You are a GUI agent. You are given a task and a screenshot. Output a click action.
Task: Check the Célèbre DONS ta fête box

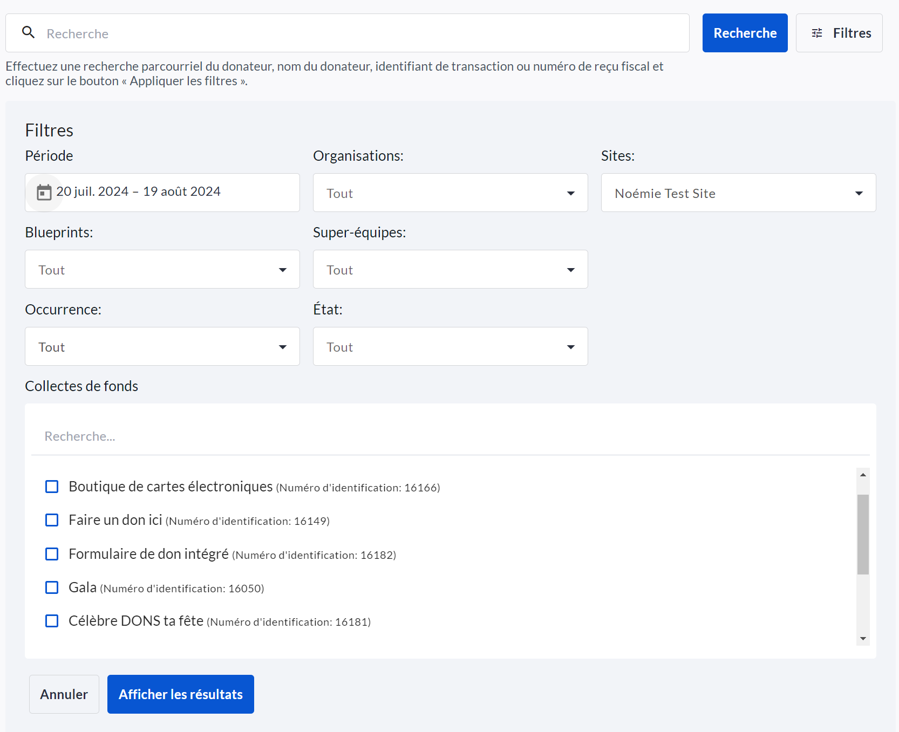[52, 621]
